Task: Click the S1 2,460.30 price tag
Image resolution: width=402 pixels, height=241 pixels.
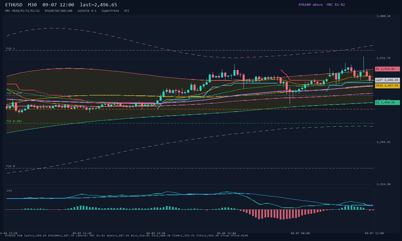Action: click(387, 102)
